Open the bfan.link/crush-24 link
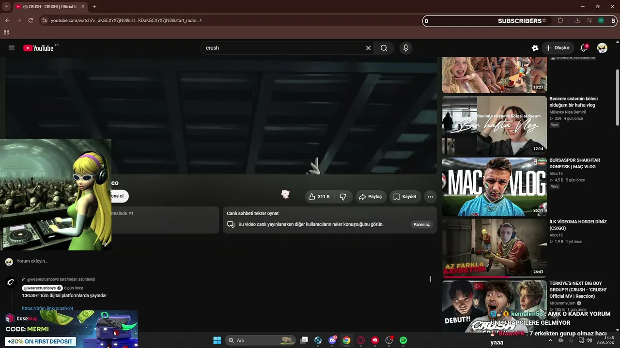This screenshot has height=348, width=620. (x=47, y=308)
